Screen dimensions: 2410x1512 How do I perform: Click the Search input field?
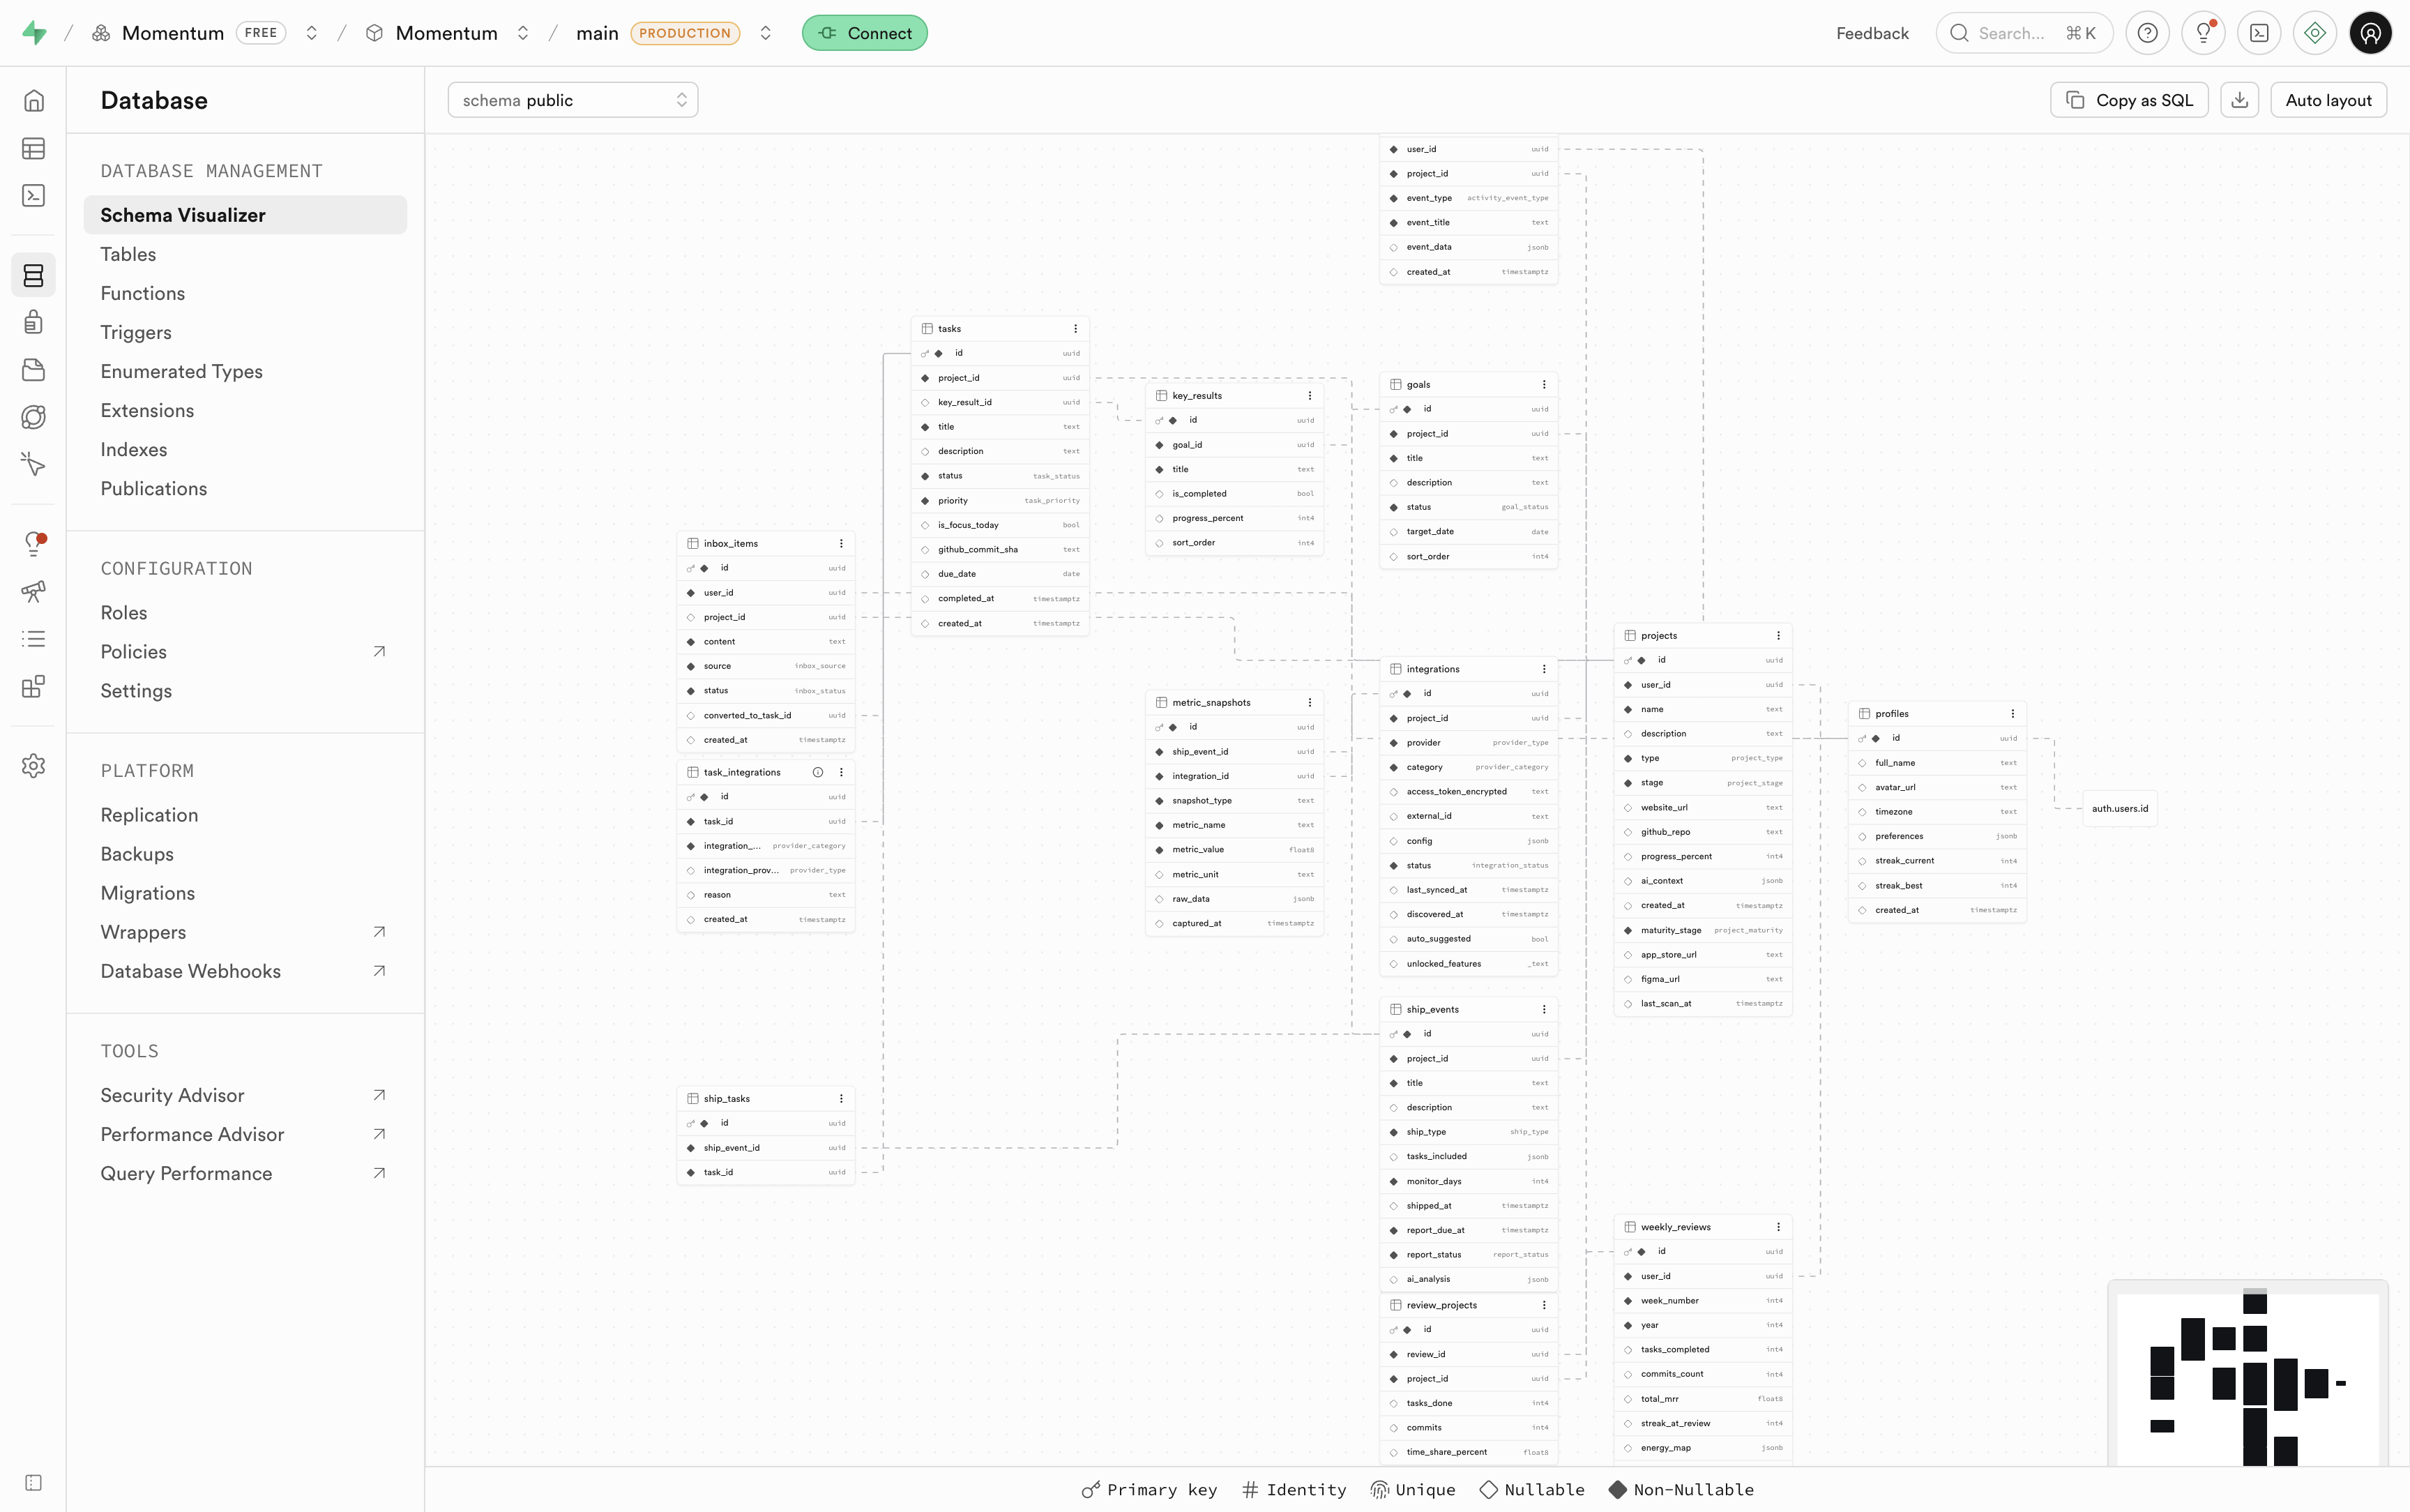click(x=2024, y=33)
